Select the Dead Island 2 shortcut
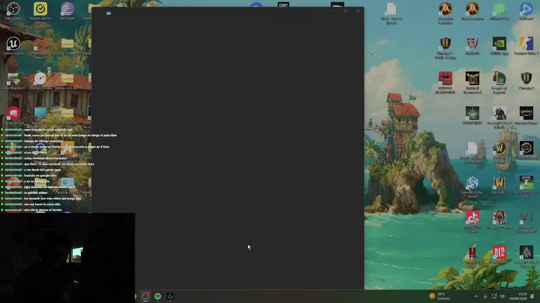This screenshot has width=540, height=303. click(499, 255)
